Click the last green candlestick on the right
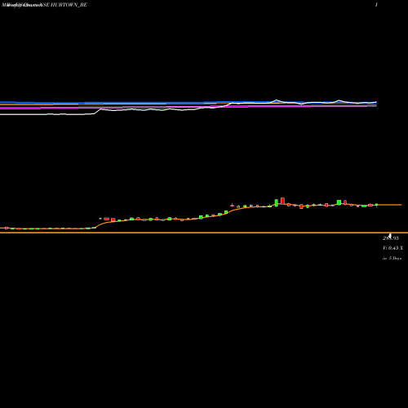This screenshot has width=408, height=408. pos(377,205)
